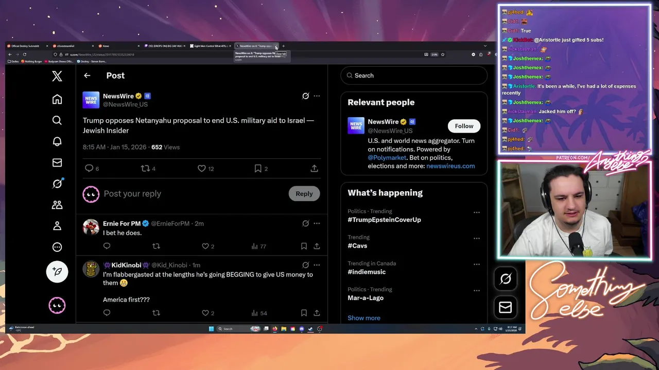Switch to DROPS ON BIG DAY tab
This screenshot has height=370, width=659.
[164, 46]
